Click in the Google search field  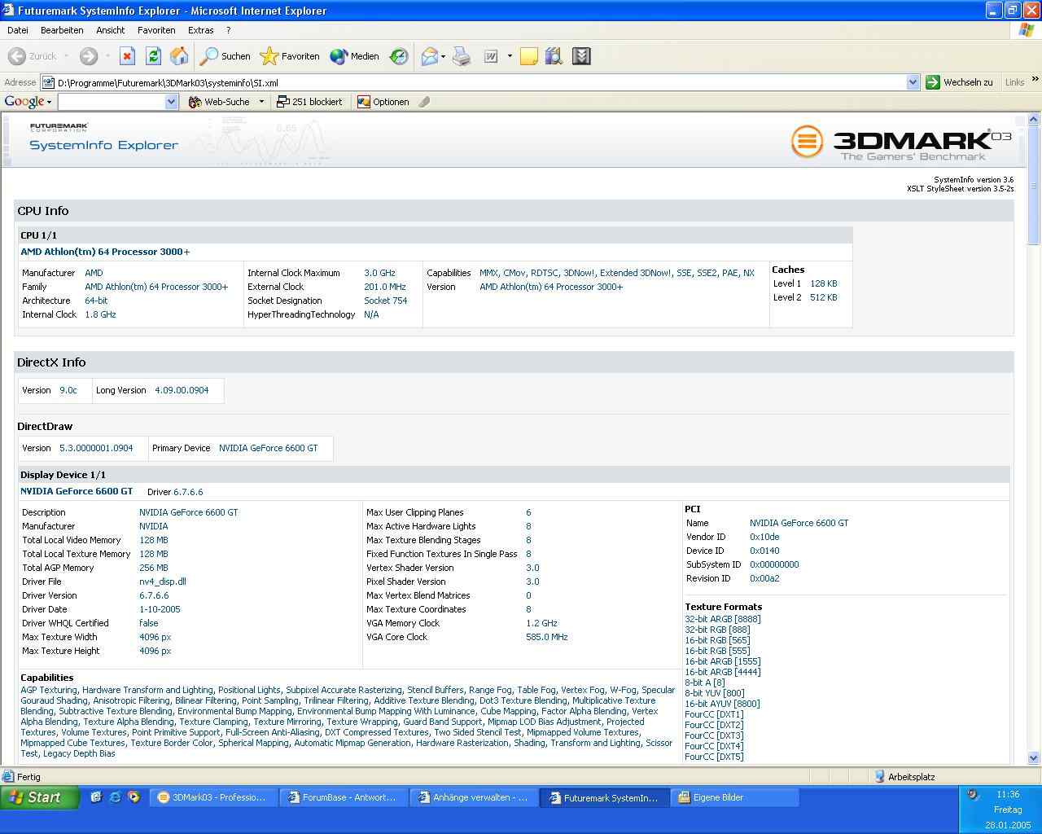[x=112, y=102]
